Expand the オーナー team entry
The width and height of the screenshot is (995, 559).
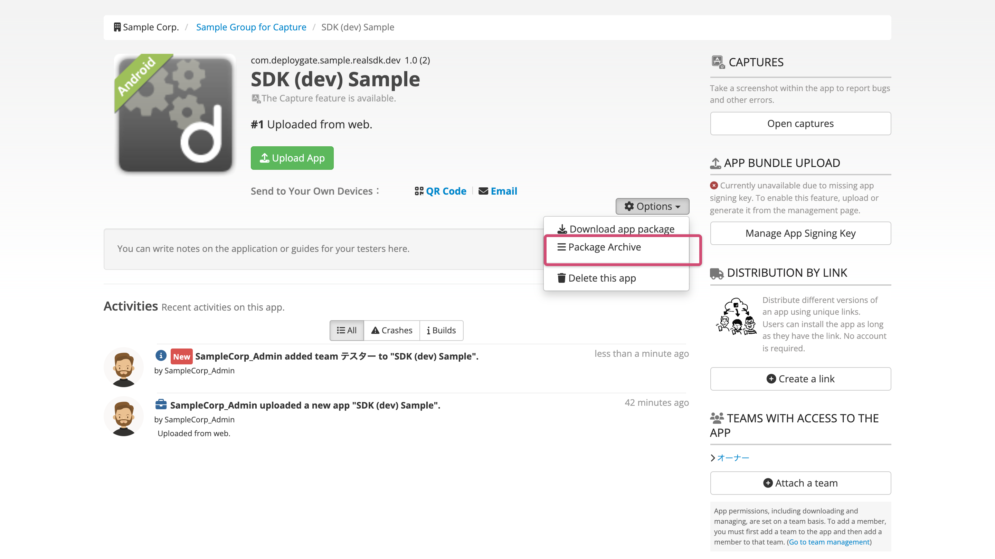click(x=732, y=458)
